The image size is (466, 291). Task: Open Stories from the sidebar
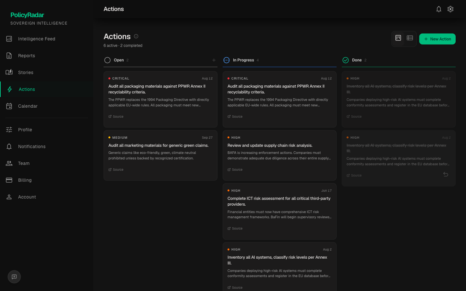[x=9, y=72]
